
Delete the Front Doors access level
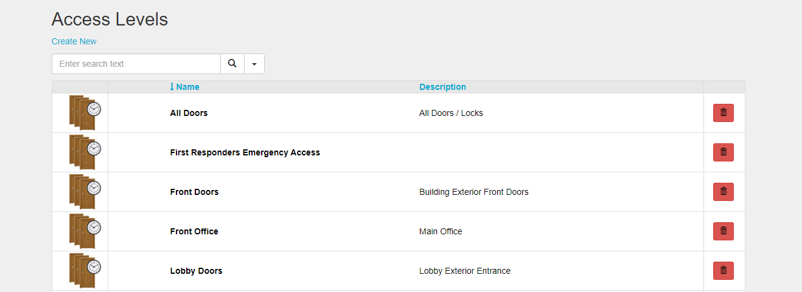[724, 192]
